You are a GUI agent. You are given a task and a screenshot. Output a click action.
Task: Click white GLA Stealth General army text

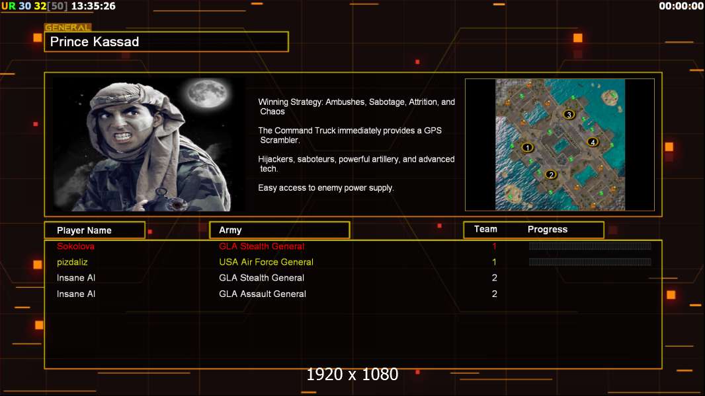pos(262,278)
